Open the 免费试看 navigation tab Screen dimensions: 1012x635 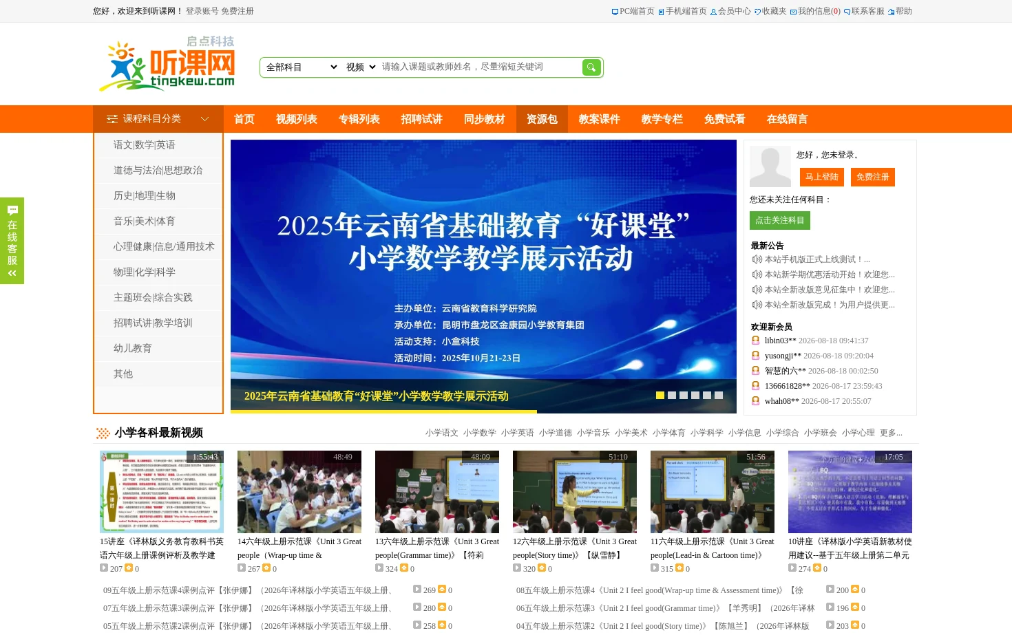[725, 119]
